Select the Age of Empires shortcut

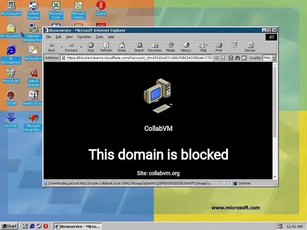point(34,78)
